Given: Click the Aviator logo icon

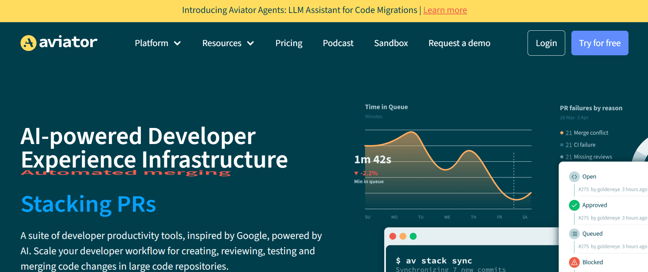Looking at the screenshot, I should 28,43.
